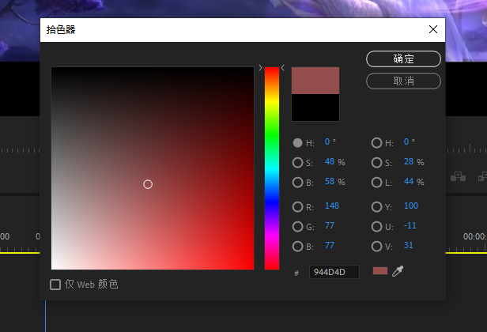Click the new color preview swatch in red-brown
The width and height of the screenshot is (487, 332).
[x=315, y=81]
